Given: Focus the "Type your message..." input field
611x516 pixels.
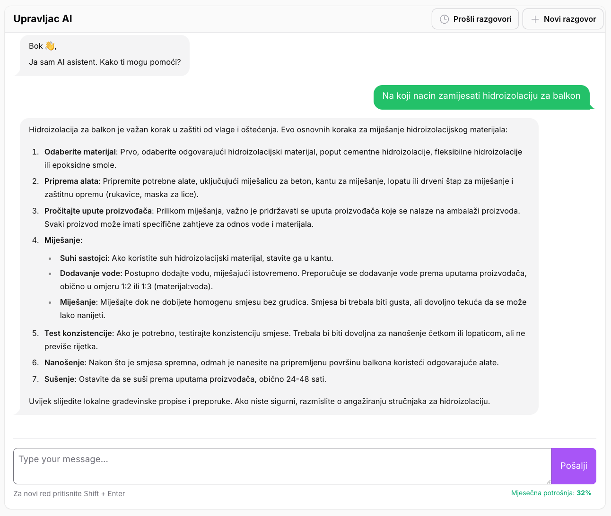Looking at the screenshot, I should 282,466.
